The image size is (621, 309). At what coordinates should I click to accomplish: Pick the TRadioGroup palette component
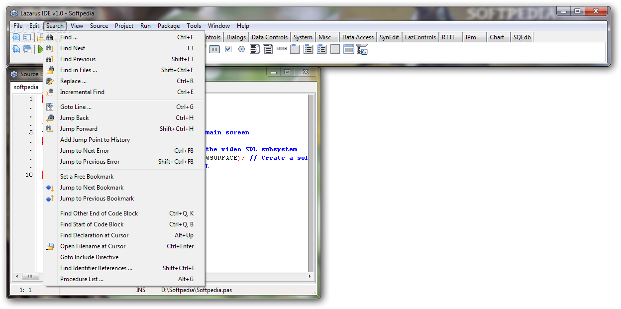point(309,49)
